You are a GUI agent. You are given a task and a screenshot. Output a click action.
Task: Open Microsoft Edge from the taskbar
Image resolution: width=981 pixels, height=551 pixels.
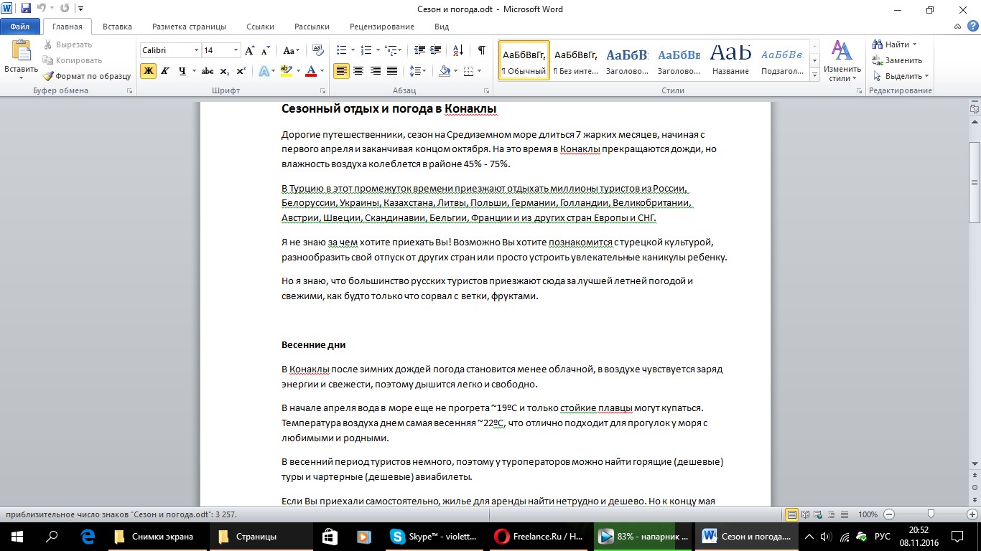[x=88, y=537]
